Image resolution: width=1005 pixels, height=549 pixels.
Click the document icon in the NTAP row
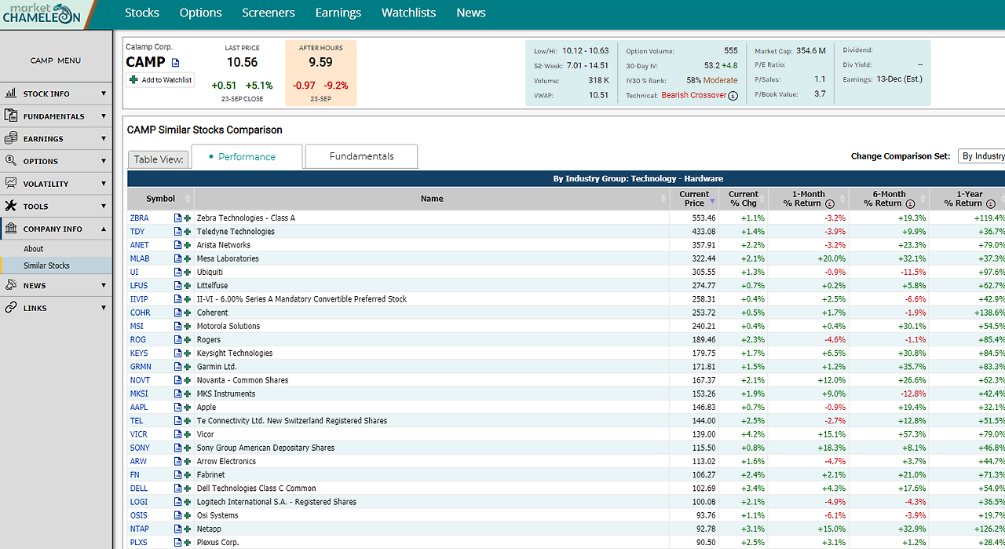pos(178,529)
